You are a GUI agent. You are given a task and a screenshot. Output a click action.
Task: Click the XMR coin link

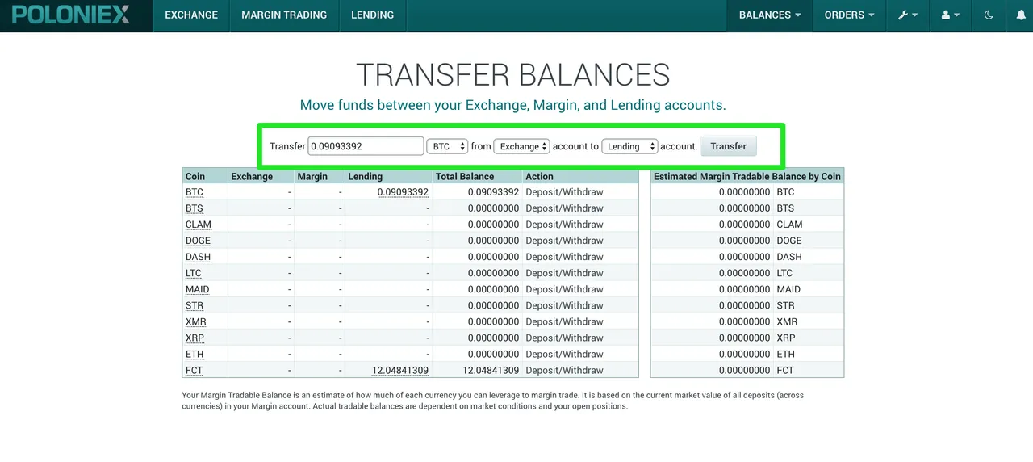click(196, 321)
